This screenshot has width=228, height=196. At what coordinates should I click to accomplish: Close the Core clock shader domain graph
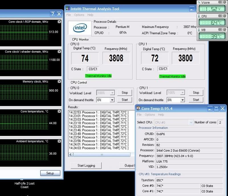click(x=59, y=52)
